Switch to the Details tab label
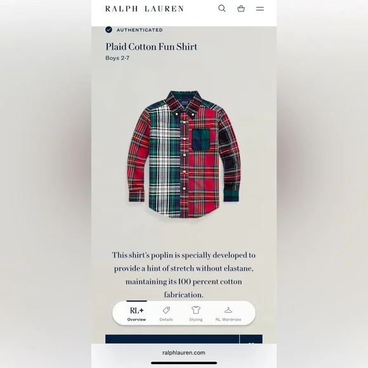368x368 pixels. tap(166, 319)
